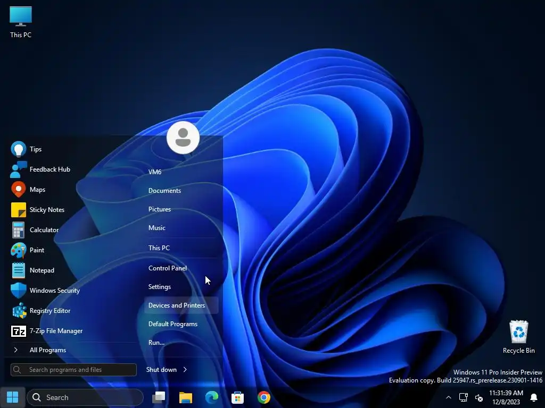Image resolution: width=545 pixels, height=408 pixels.
Task: Open Windows Security shield icon
Action: pos(19,291)
